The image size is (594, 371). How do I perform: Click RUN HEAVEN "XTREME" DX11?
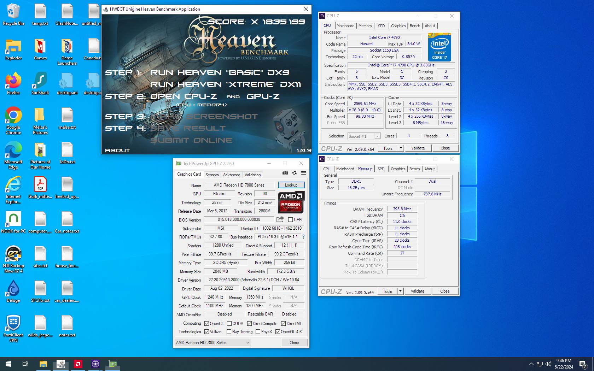pyautogui.click(x=226, y=84)
